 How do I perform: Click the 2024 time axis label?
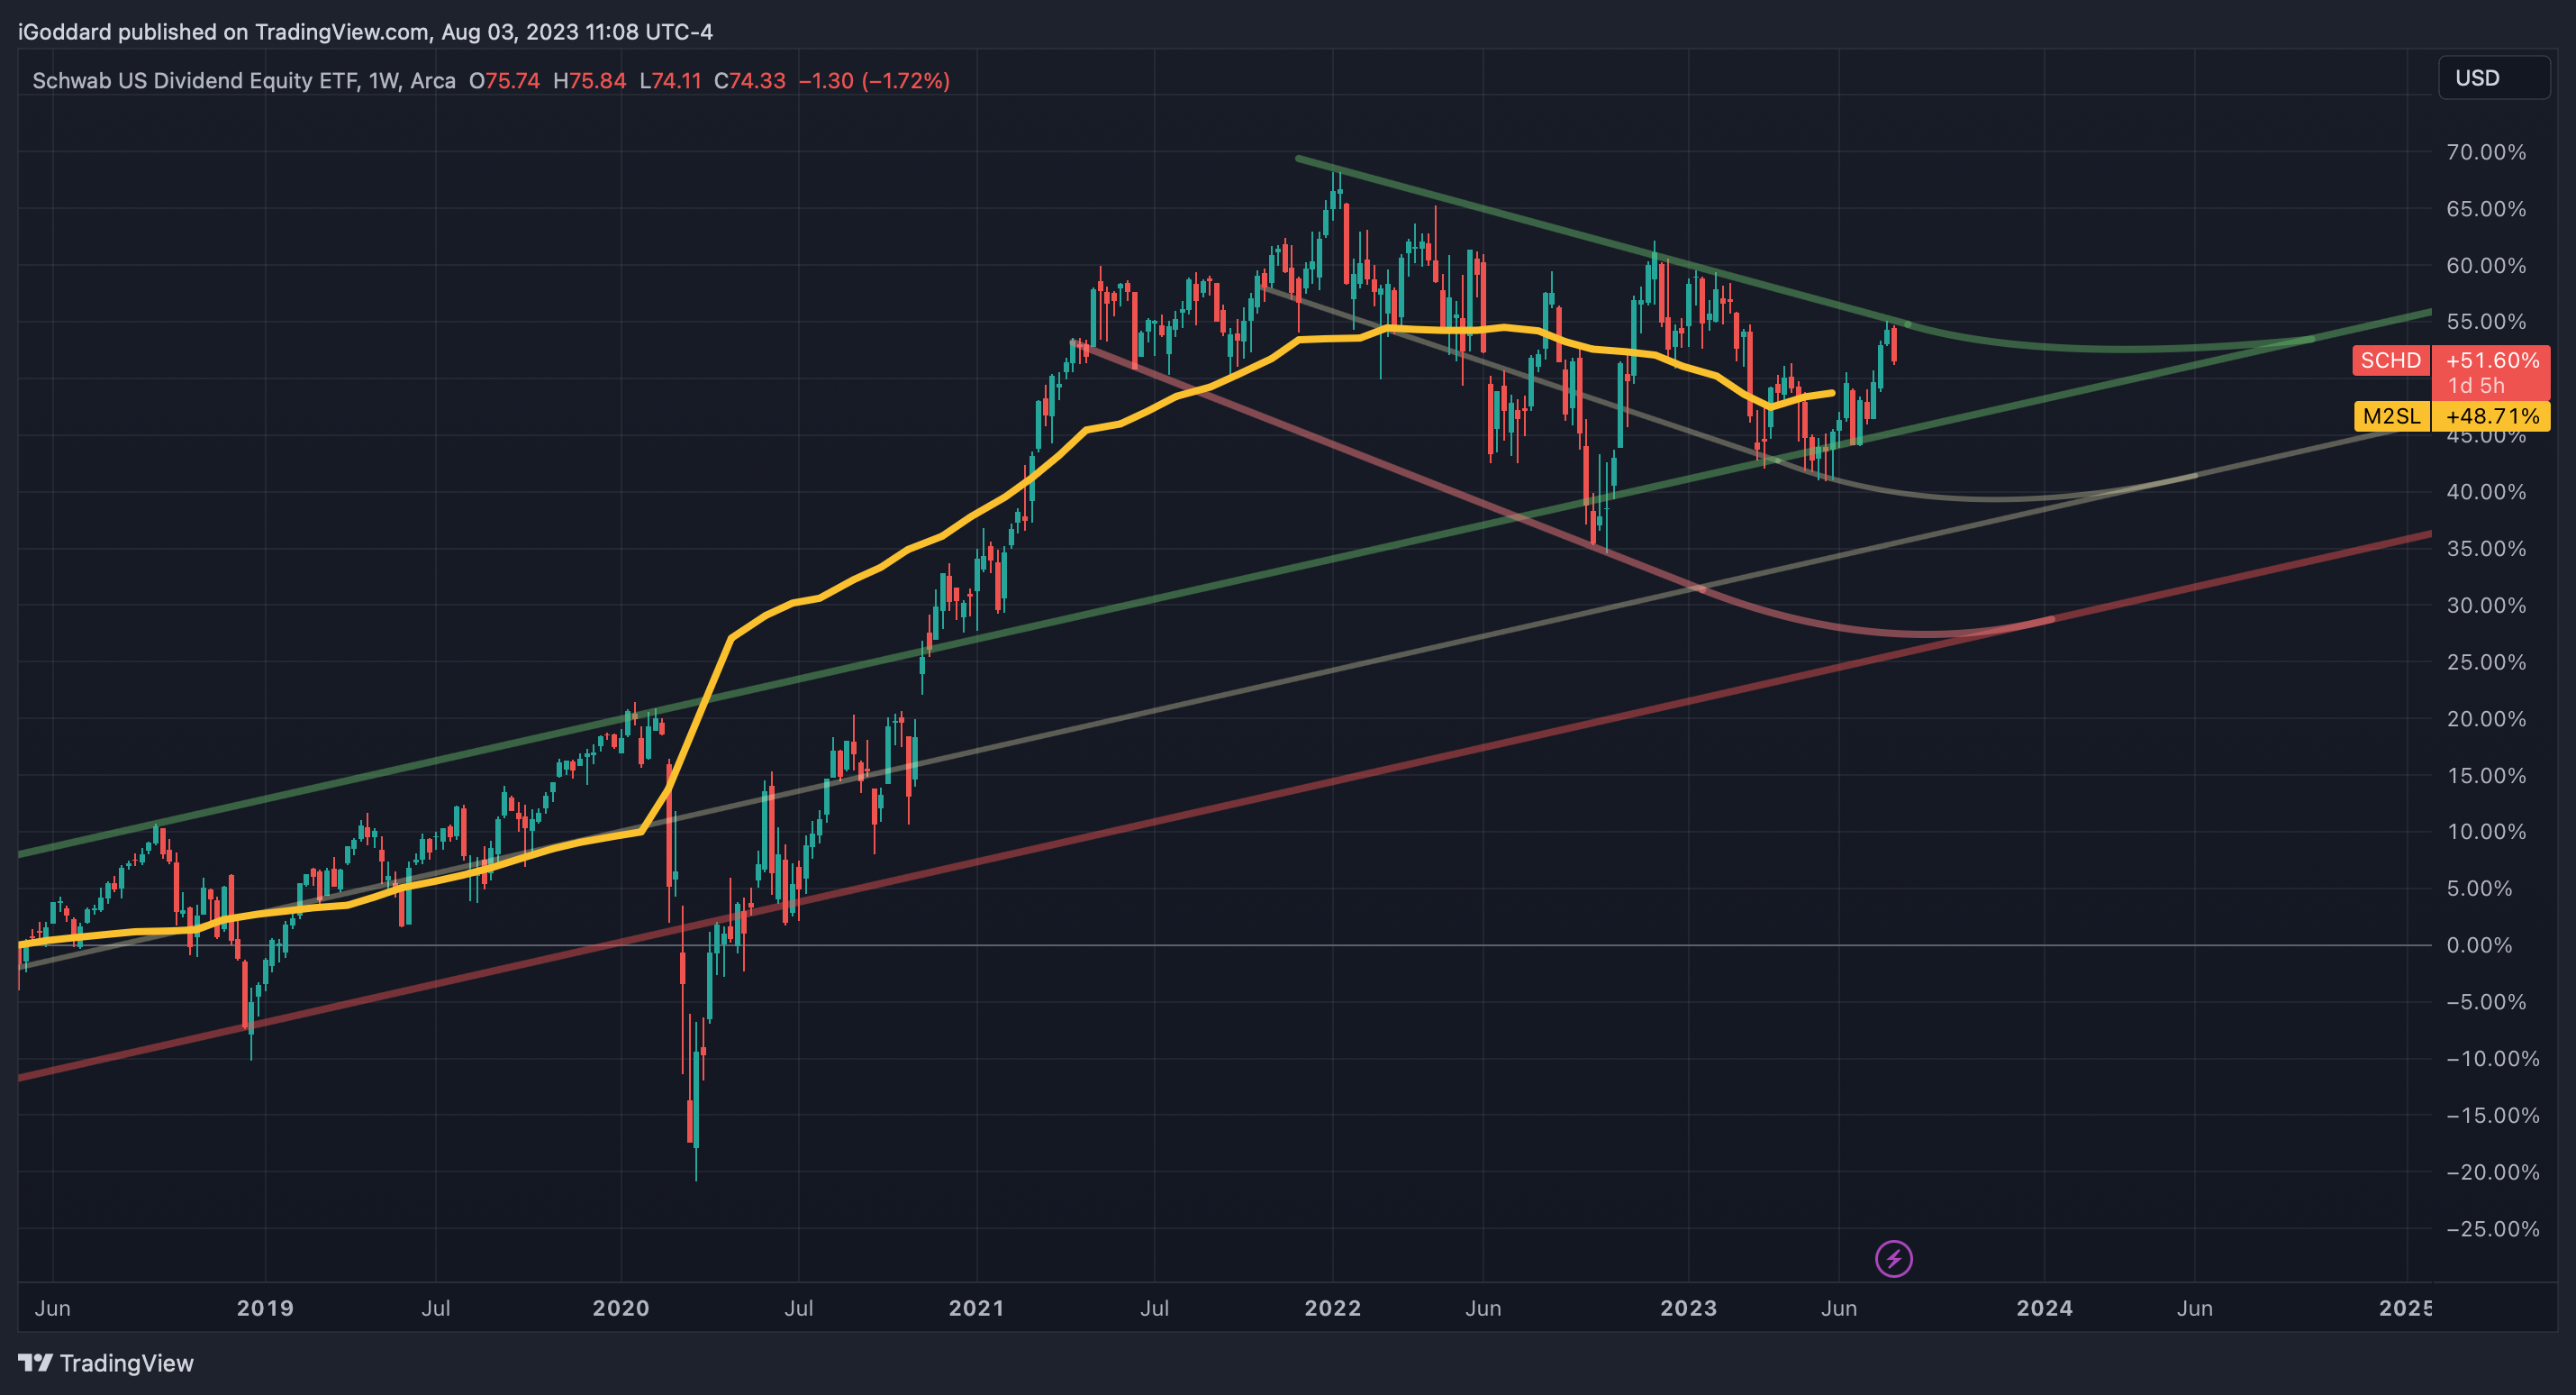coord(2045,1308)
